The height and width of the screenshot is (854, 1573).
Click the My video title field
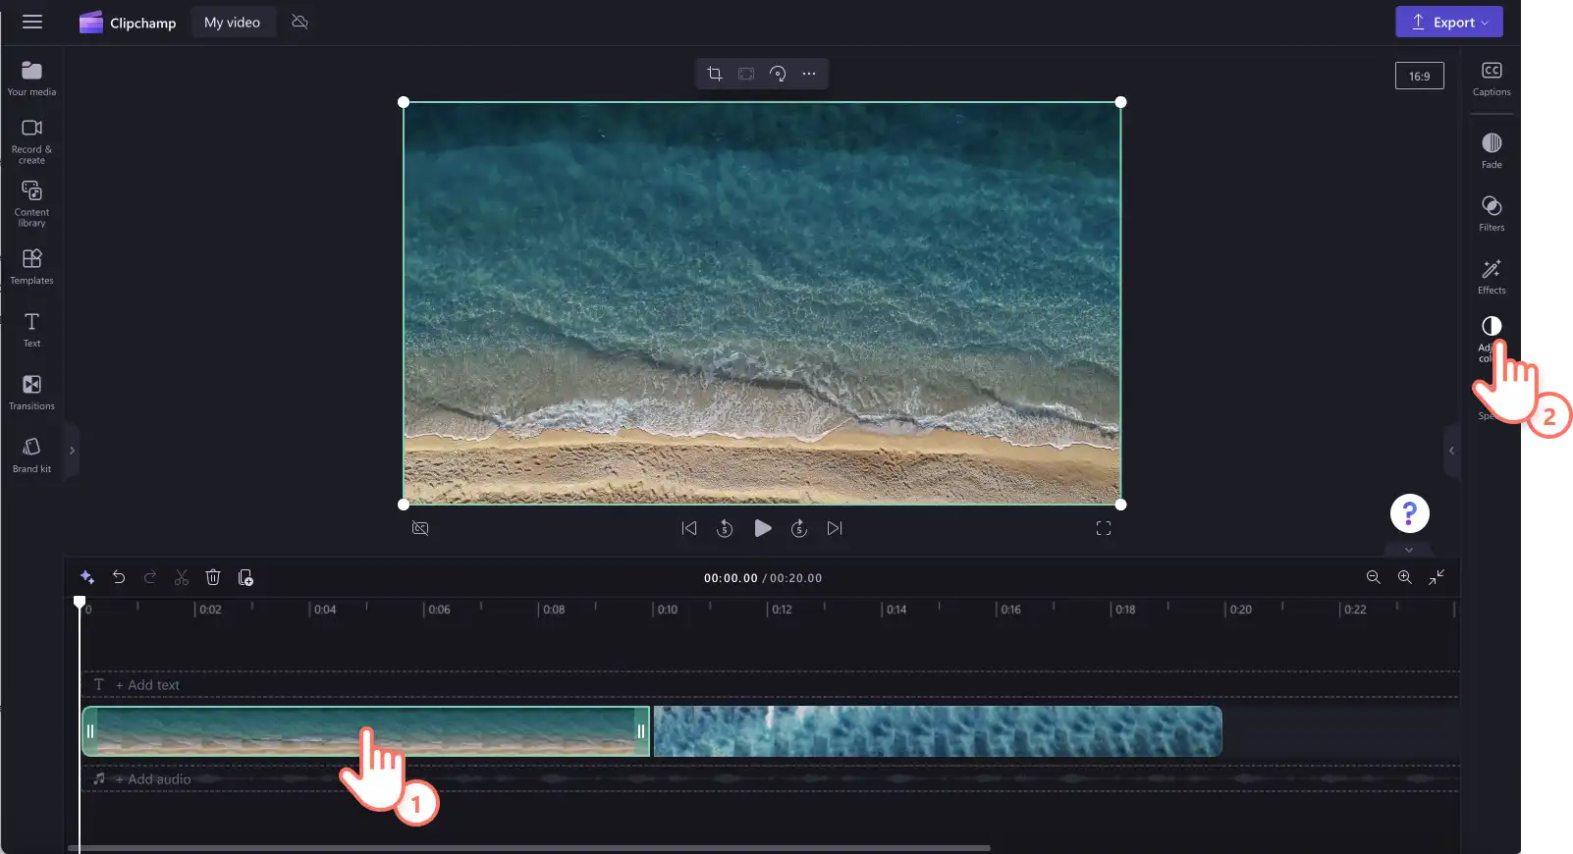tap(233, 22)
